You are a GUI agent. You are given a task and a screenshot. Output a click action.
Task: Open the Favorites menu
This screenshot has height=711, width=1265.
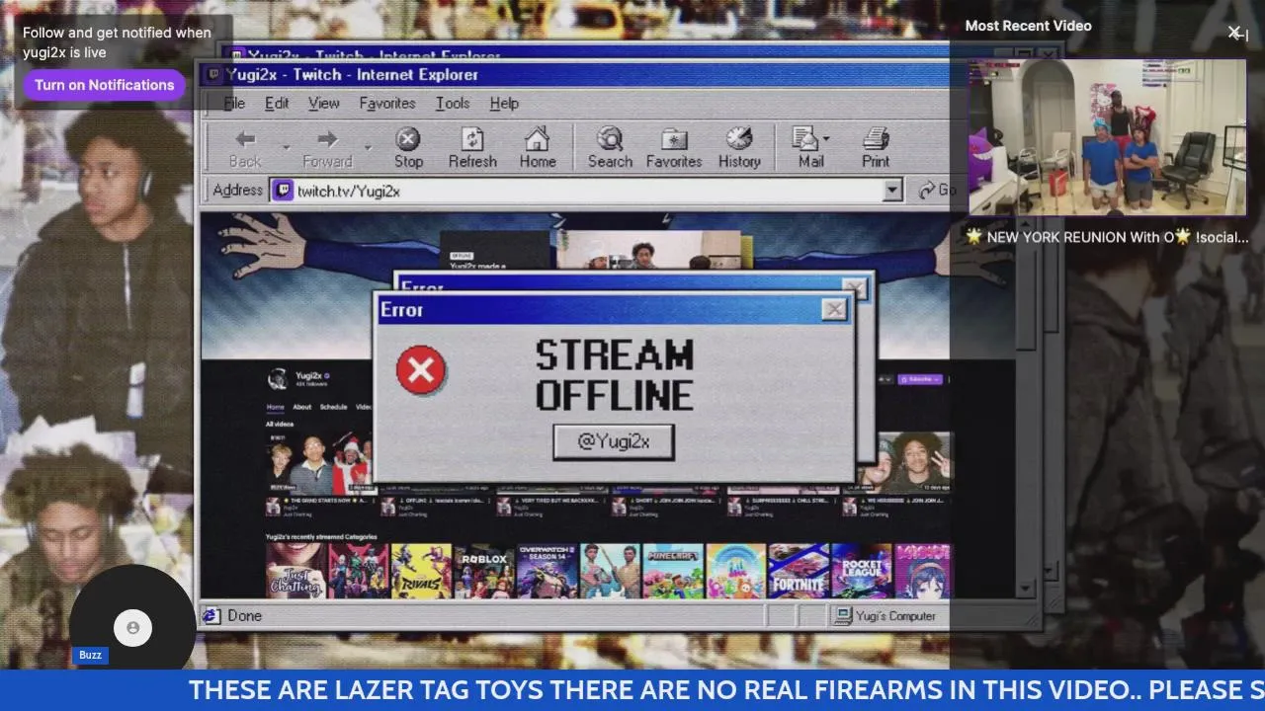point(386,103)
